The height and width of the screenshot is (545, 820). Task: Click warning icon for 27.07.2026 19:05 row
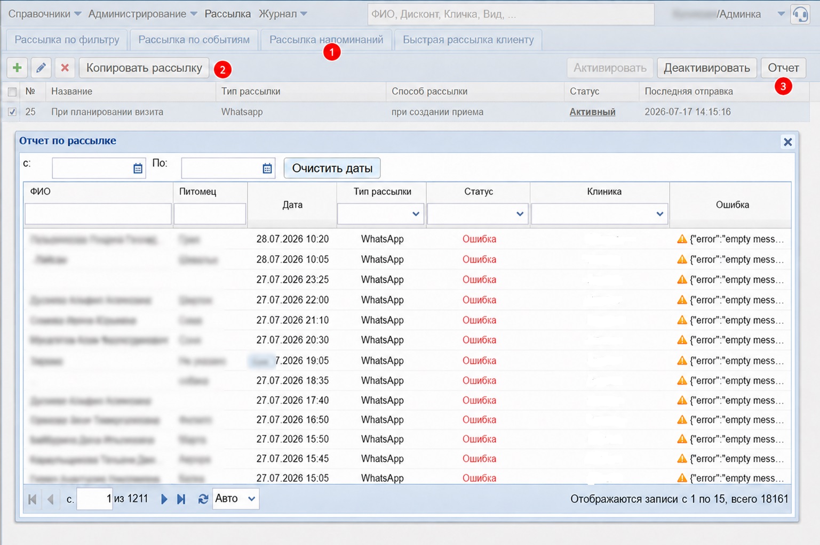pyautogui.click(x=682, y=360)
